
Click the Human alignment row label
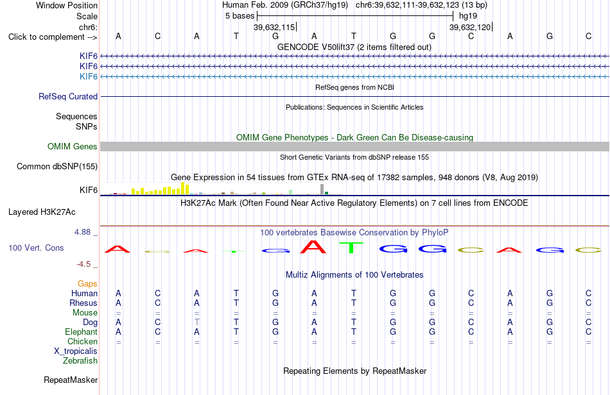[x=84, y=293]
